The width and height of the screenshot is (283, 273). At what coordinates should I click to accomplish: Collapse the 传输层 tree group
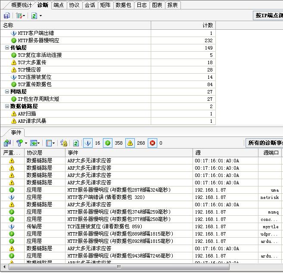point(7,48)
